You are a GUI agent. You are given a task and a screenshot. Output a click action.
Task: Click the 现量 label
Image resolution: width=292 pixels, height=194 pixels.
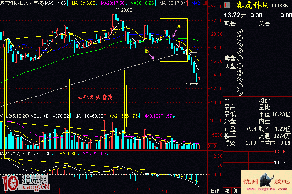230,24
